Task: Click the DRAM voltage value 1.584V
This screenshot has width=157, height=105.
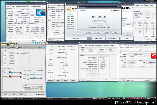Action: 12,56
